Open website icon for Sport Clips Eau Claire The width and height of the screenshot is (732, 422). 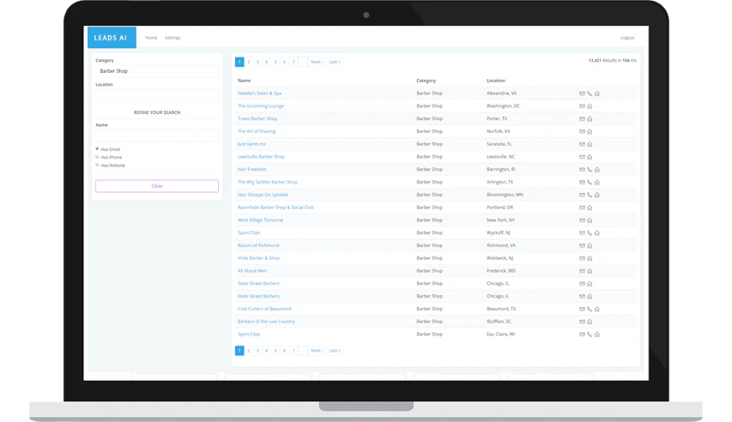(597, 335)
